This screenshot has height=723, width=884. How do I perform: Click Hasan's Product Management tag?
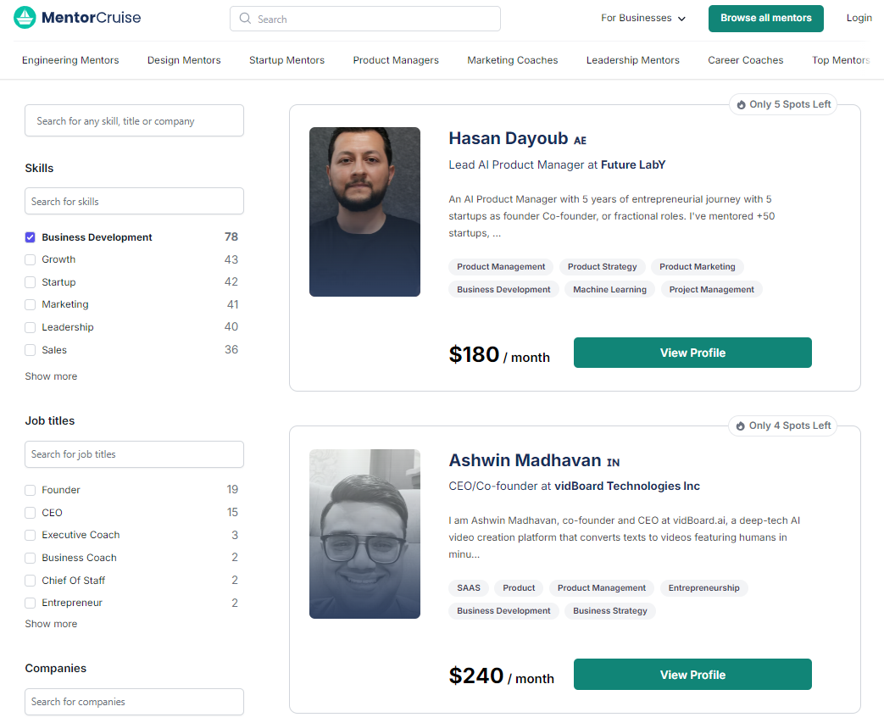501,267
